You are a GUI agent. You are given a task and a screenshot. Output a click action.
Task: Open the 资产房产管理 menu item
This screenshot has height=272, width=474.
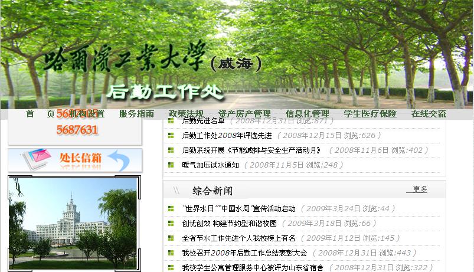pos(244,114)
